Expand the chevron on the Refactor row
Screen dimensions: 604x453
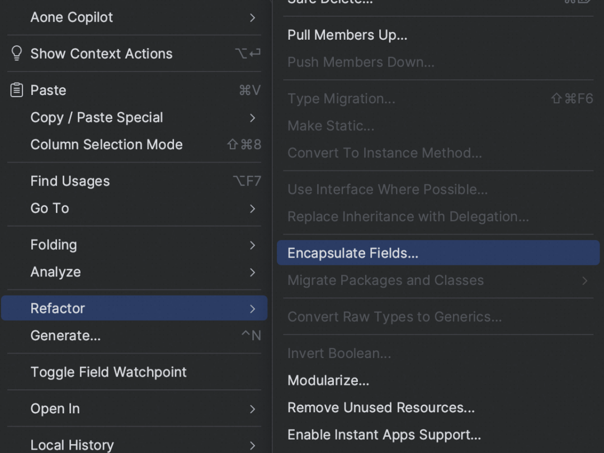click(252, 309)
